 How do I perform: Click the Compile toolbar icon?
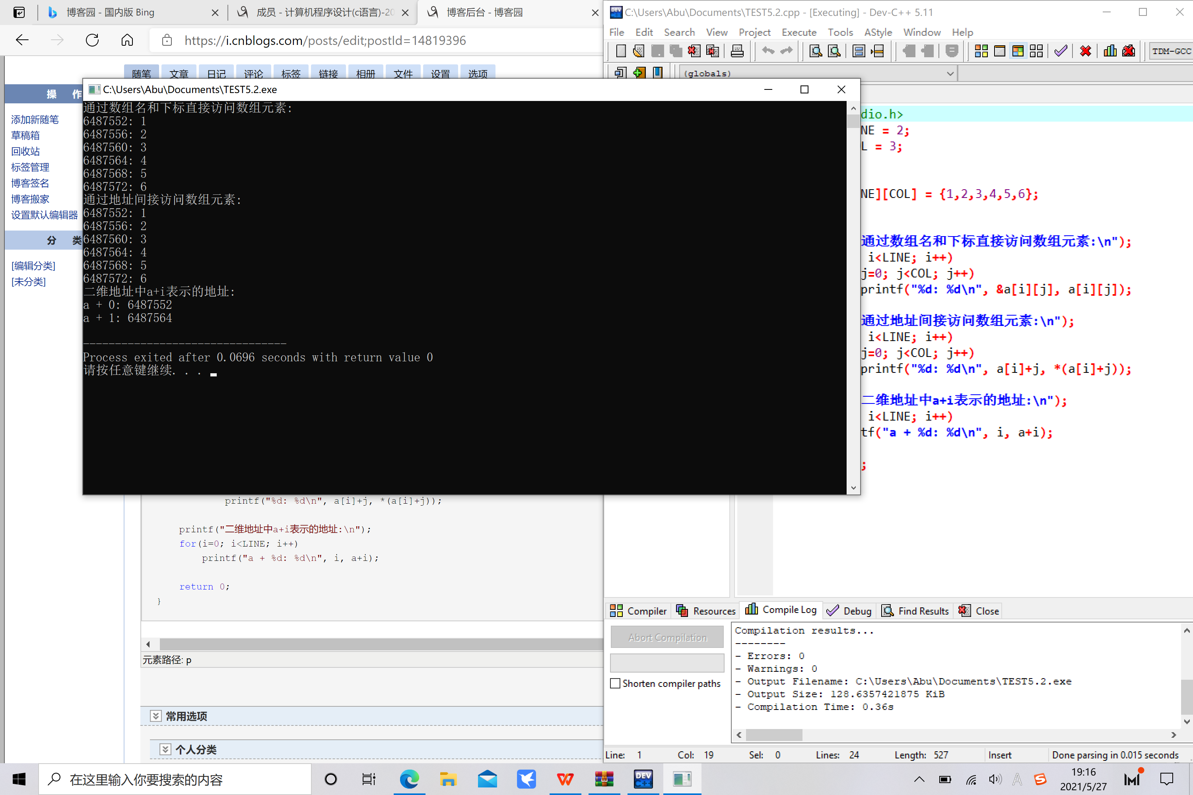click(981, 51)
